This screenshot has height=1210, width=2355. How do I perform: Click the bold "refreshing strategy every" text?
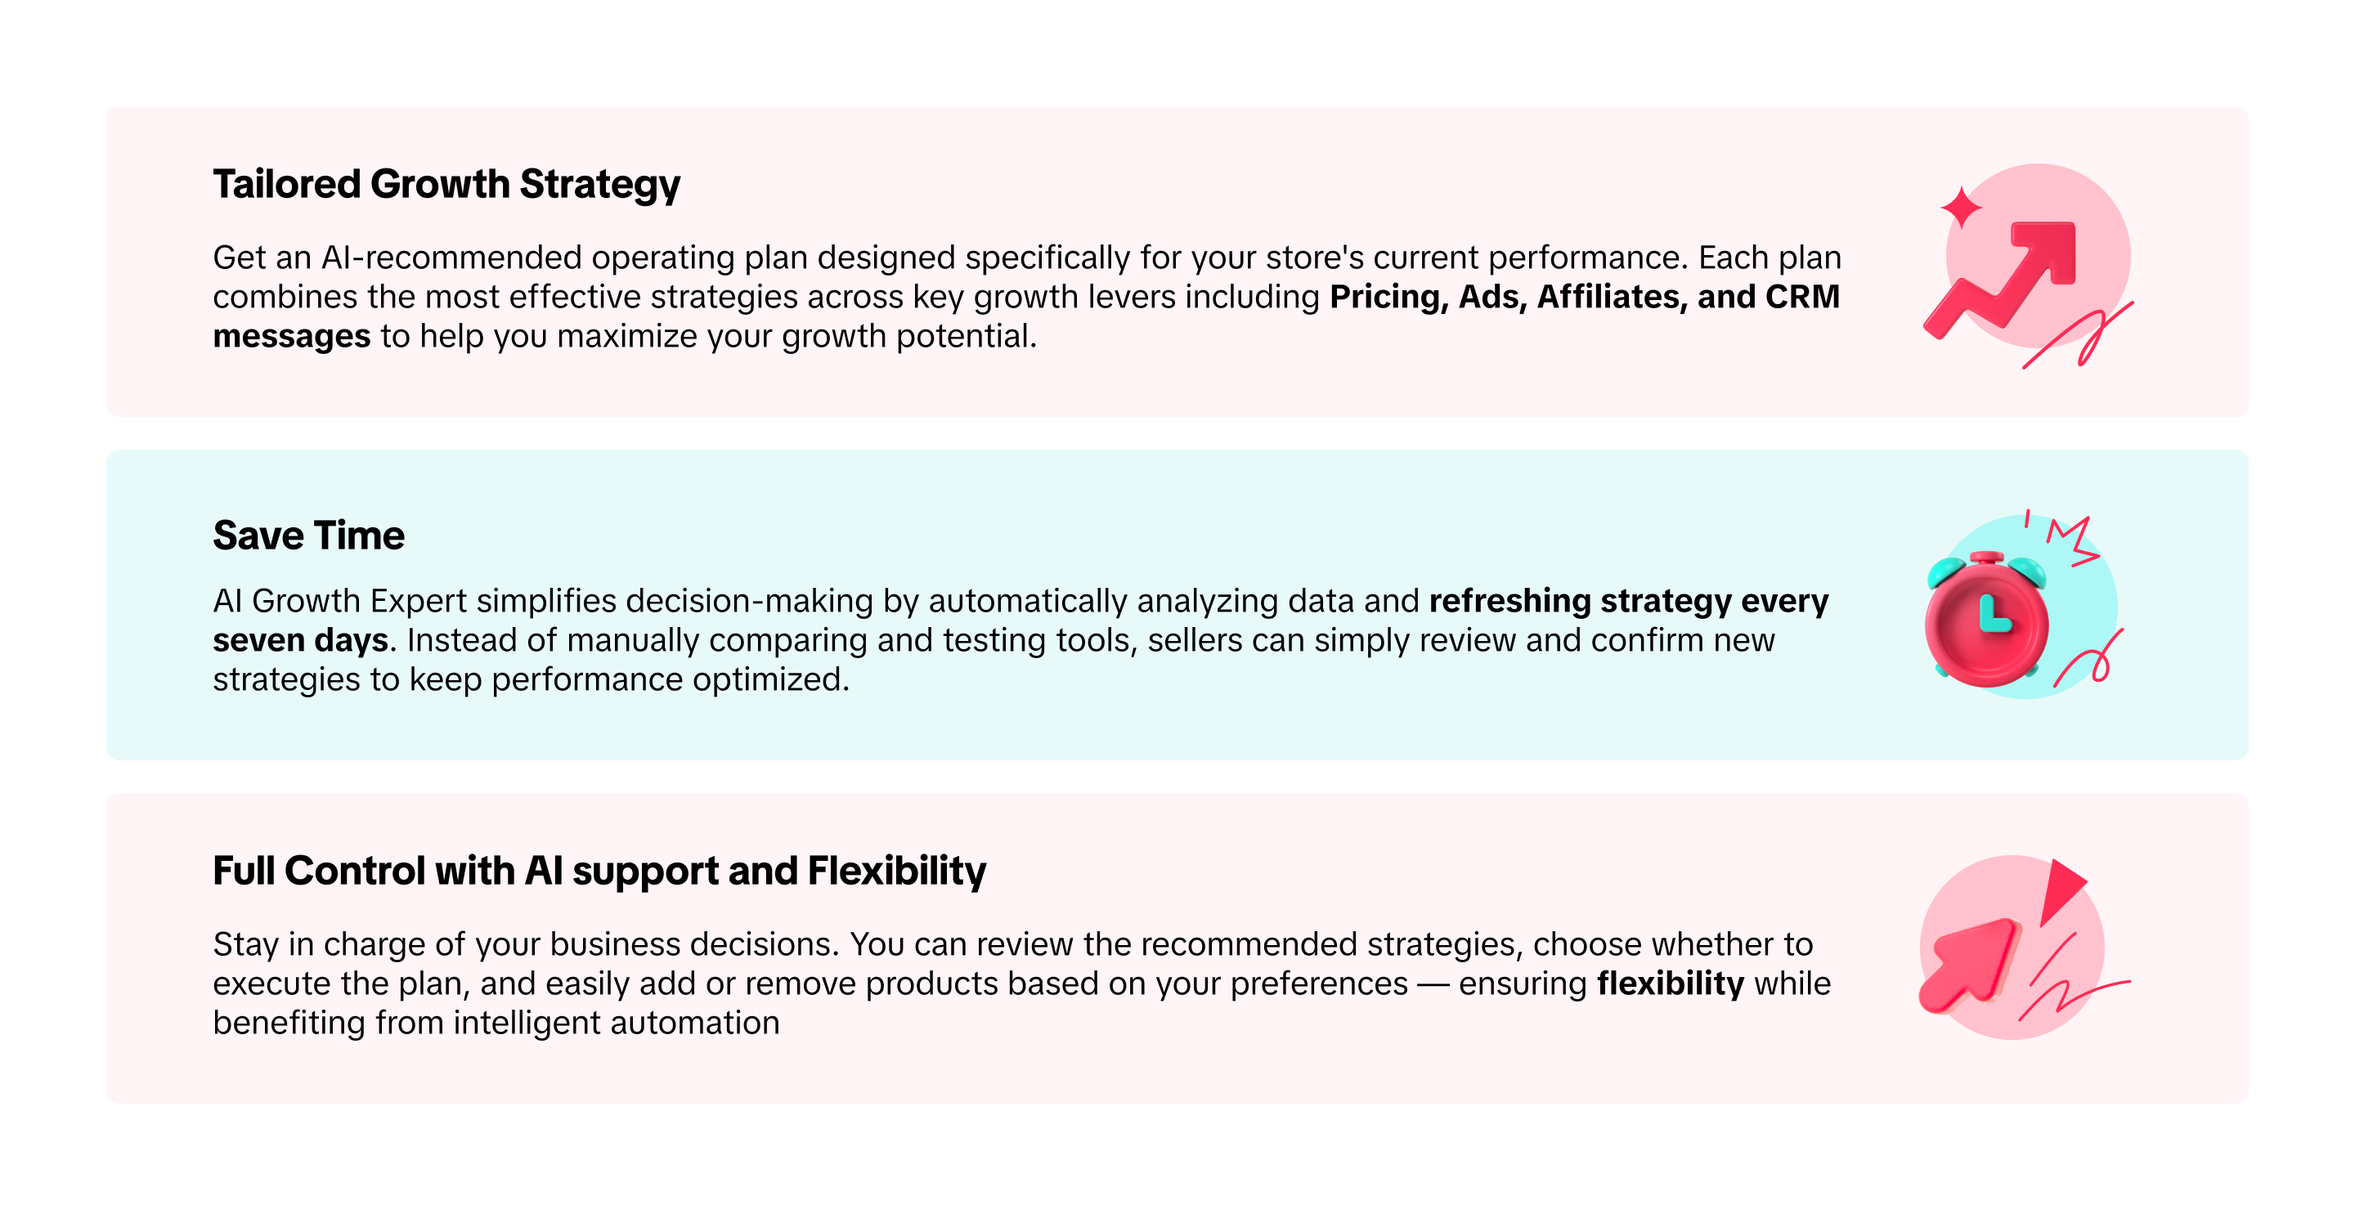1627,602
